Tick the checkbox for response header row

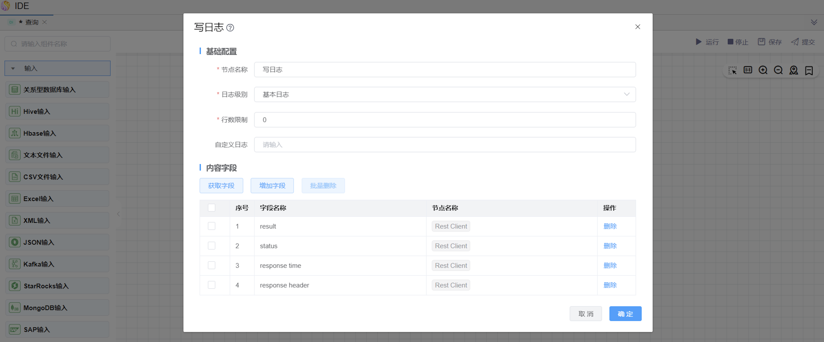[x=212, y=285]
